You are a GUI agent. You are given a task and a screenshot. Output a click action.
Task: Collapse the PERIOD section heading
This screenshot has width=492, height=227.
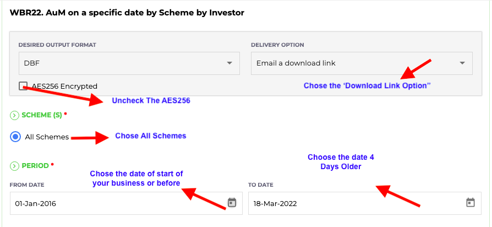[35, 166]
